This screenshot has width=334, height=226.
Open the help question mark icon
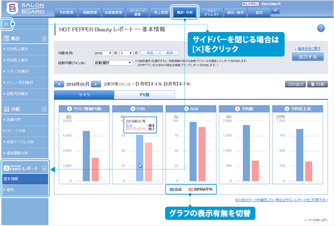321,29
